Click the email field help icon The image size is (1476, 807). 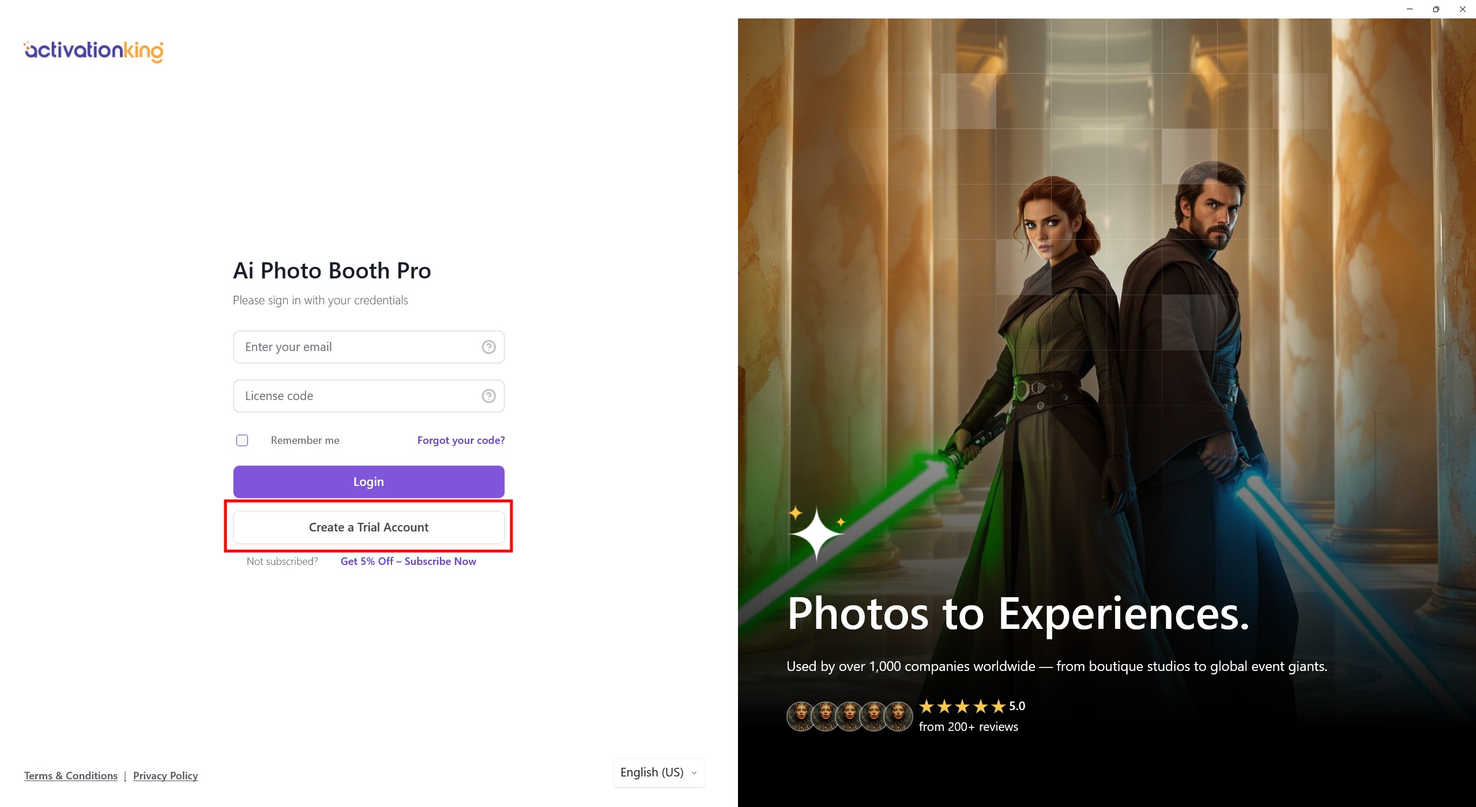tap(488, 347)
